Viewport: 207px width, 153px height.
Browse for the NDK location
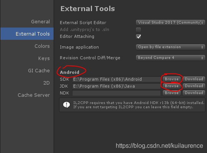click(172, 93)
